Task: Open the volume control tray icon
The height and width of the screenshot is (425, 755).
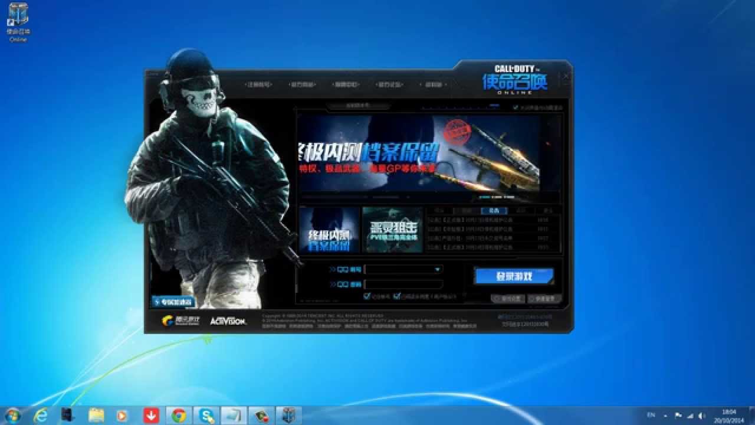Action: click(702, 415)
